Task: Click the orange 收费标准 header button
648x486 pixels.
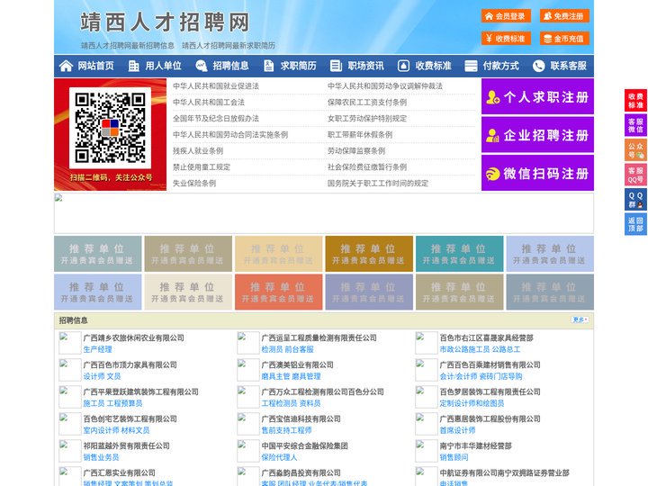Action: coord(506,39)
